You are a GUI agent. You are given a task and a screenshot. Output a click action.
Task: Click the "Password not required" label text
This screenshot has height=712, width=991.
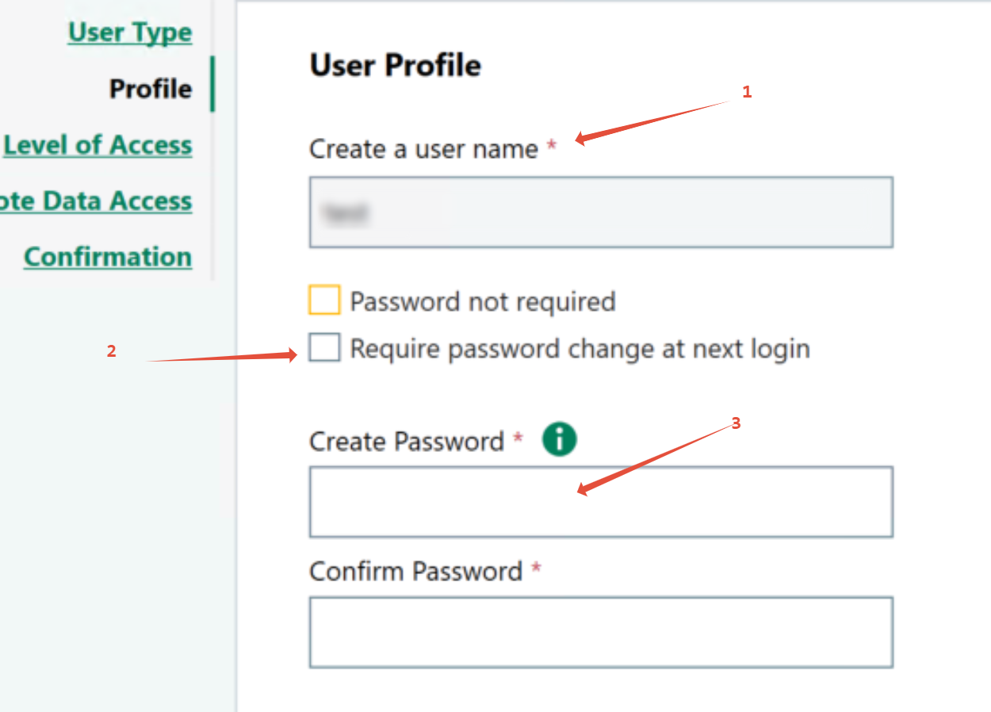[x=483, y=302]
